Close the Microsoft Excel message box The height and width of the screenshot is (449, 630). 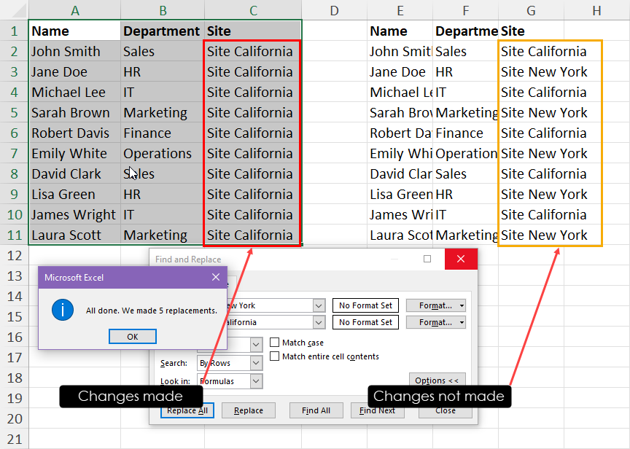click(216, 277)
